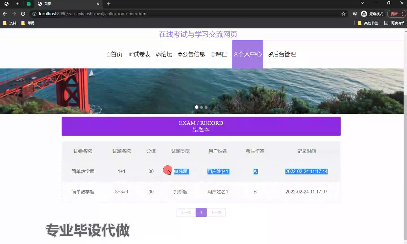This screenshot has width=407, height=244.
Task: Click question name cell 3+3=6
Action: click(x=122, y=192)
